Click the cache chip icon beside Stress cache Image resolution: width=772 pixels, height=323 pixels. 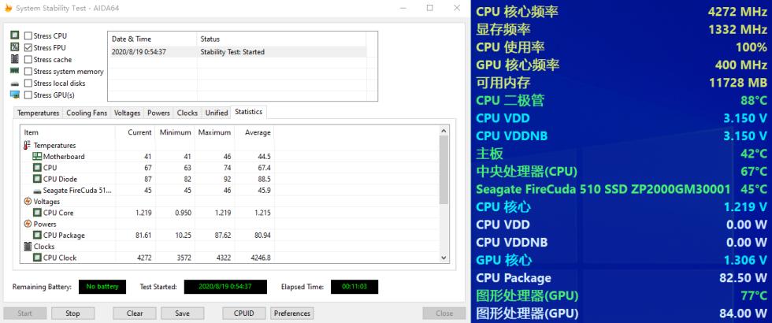(x=15, y=59)
